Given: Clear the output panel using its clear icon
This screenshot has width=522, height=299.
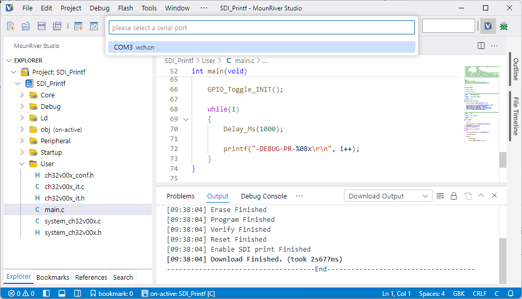Looking at the screenshot, I should [x=440, y=196].
